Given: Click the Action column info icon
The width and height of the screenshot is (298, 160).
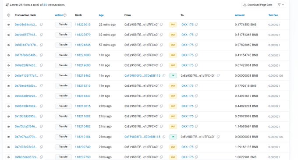Looking at the screenshot, I should click(x=65, y=15).
